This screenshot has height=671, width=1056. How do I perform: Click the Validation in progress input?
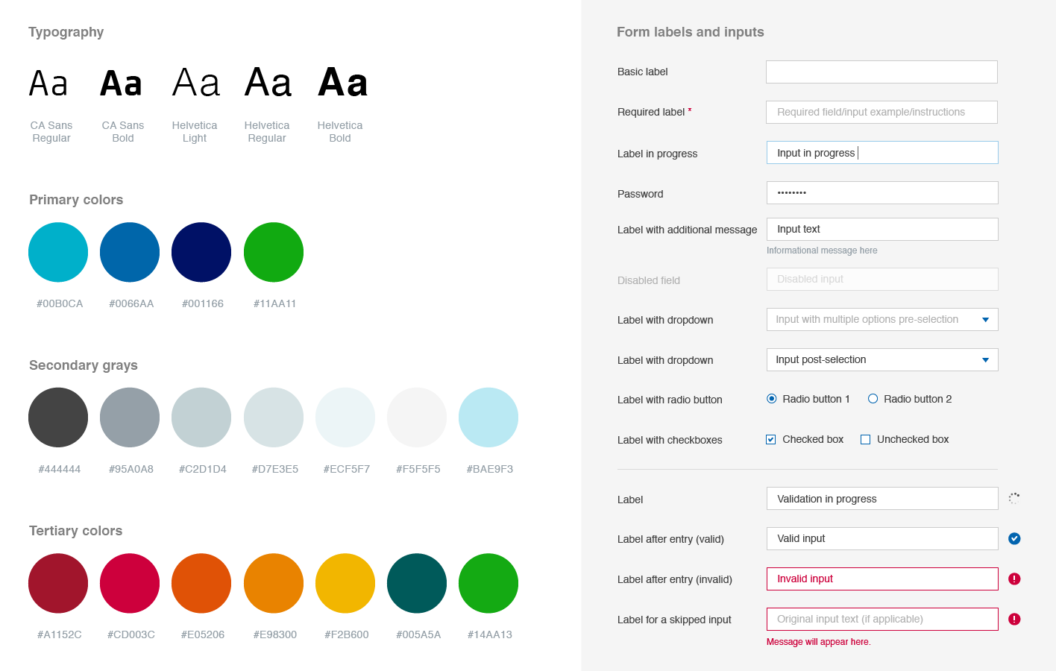(x=882, y=498)
